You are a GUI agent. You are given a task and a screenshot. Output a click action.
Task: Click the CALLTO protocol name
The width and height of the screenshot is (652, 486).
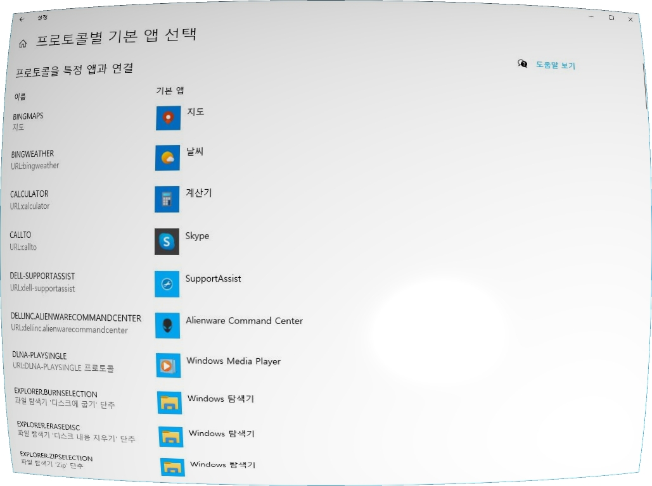20,235
